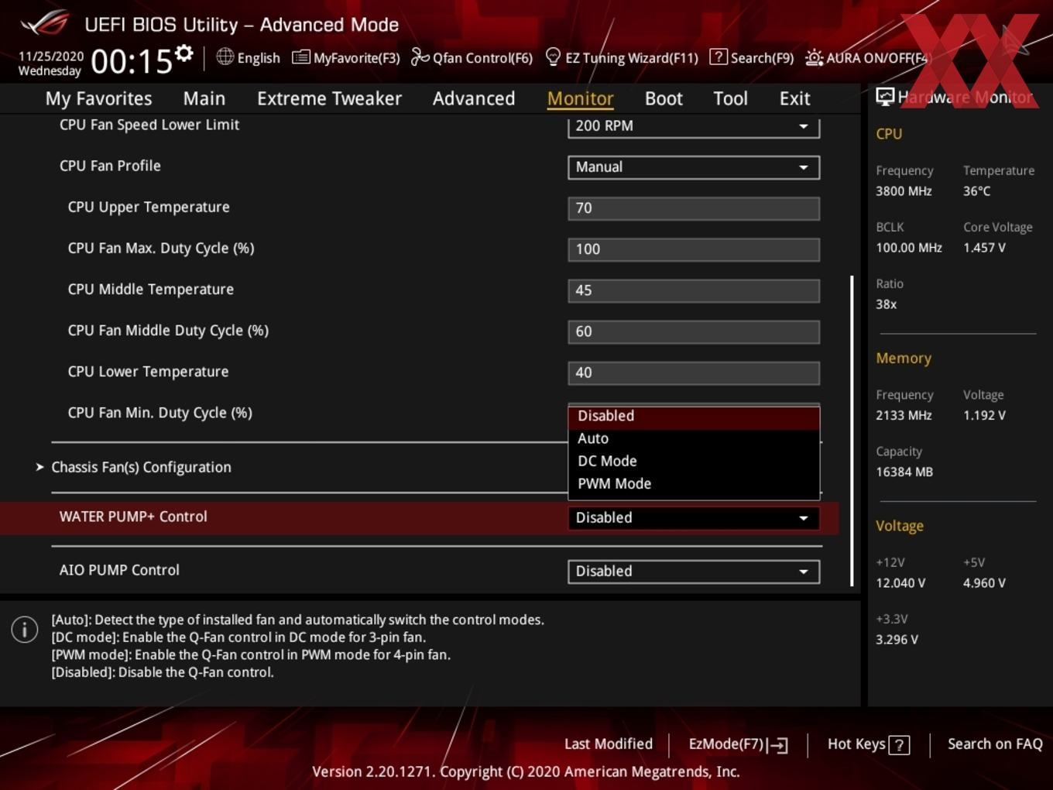The image size is (1053, 790).
Task: Click the date 11/25/2020 text
Action: pos(51,57)
